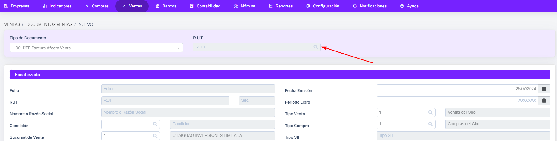The height and width of the screenshot is (141, 557).
Task: Focus the Fecha Emisión date field
Action: pos(457,89)
